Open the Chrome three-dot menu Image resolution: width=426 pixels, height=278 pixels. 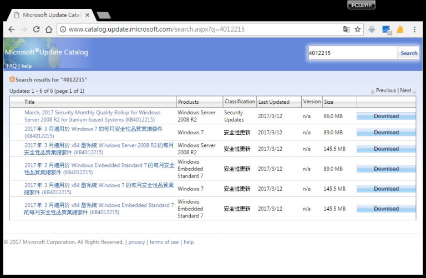[x=414, y=29]
